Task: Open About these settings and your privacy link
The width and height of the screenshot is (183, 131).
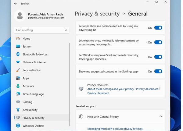Action: (110, 89)
